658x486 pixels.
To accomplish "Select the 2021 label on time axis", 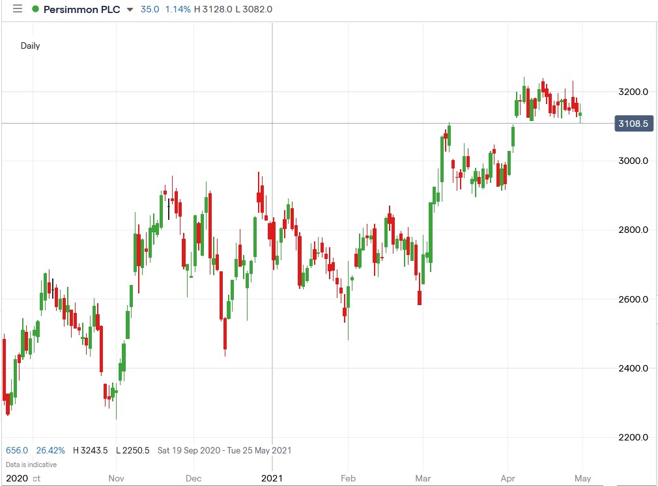I will point(272,478).
